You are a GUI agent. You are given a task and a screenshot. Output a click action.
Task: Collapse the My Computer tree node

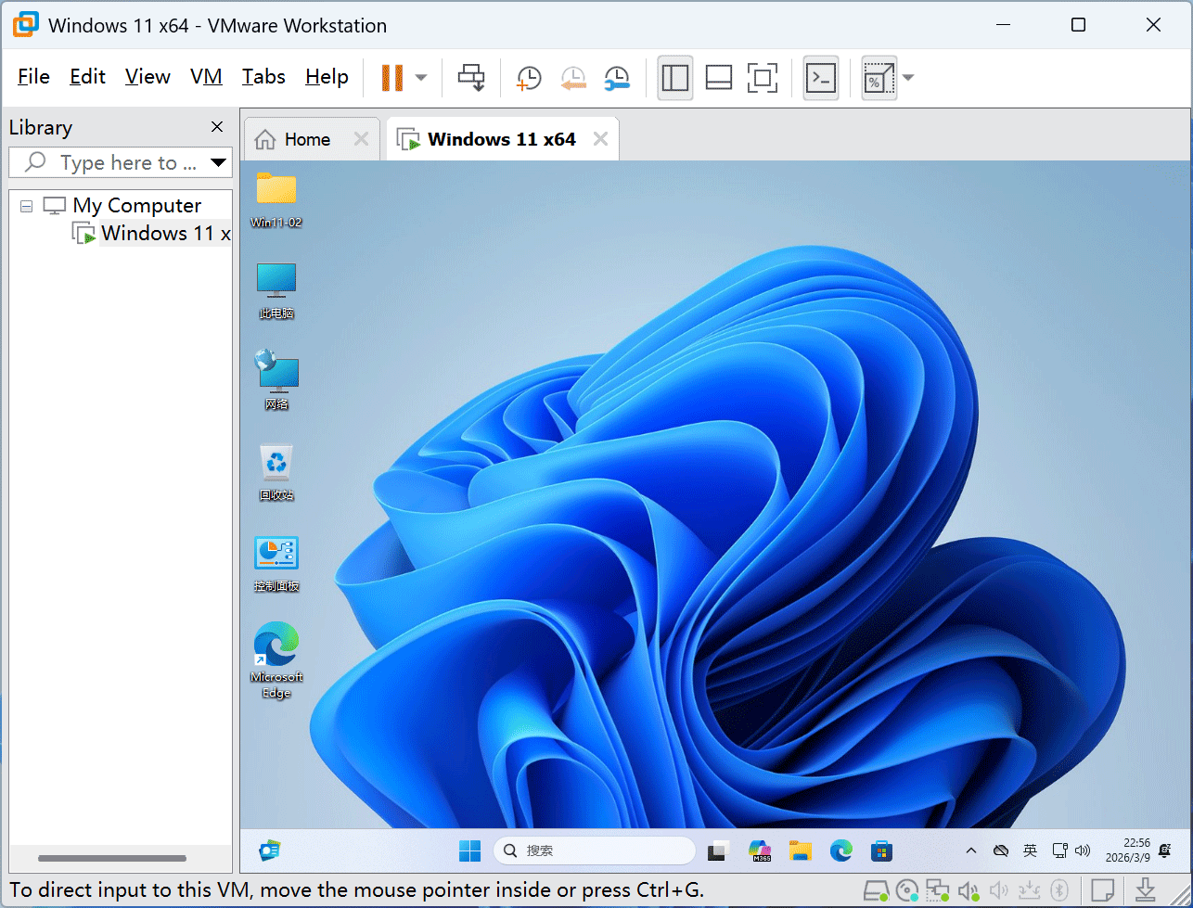pos(26,206)
